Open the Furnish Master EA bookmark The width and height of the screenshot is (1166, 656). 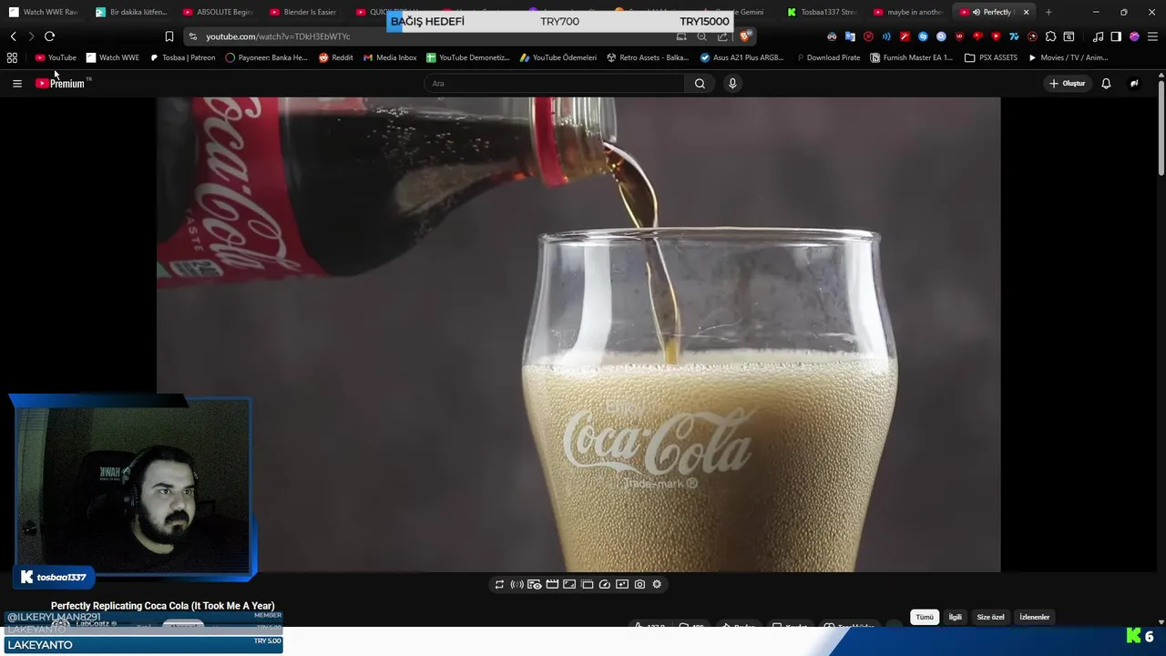click(x=912, y=57)
